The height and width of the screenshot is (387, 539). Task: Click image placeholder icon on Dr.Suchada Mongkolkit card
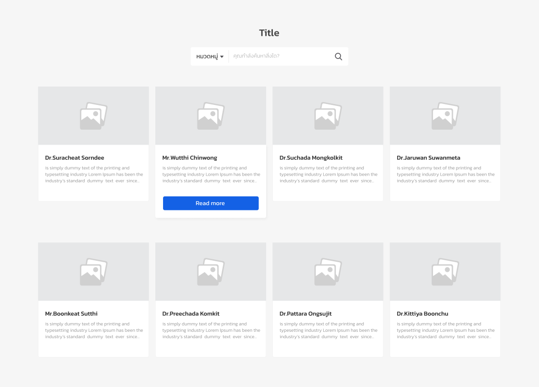(328, 116)
